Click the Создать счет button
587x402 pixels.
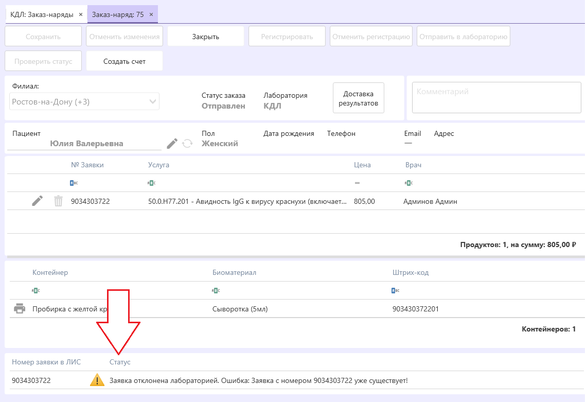point(124,61)
